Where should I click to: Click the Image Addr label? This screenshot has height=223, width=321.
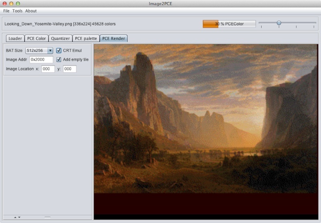click(x=16, y=59)
